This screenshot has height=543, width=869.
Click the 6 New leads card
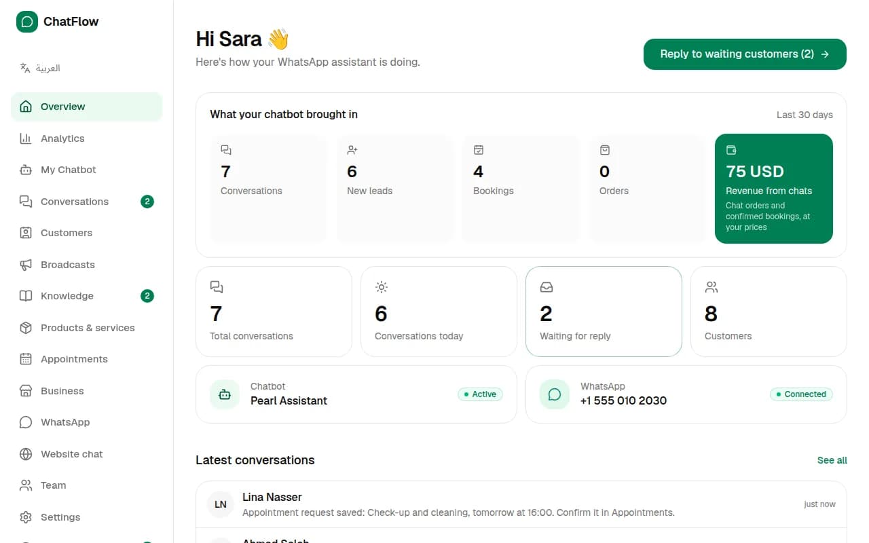(394, 189)
